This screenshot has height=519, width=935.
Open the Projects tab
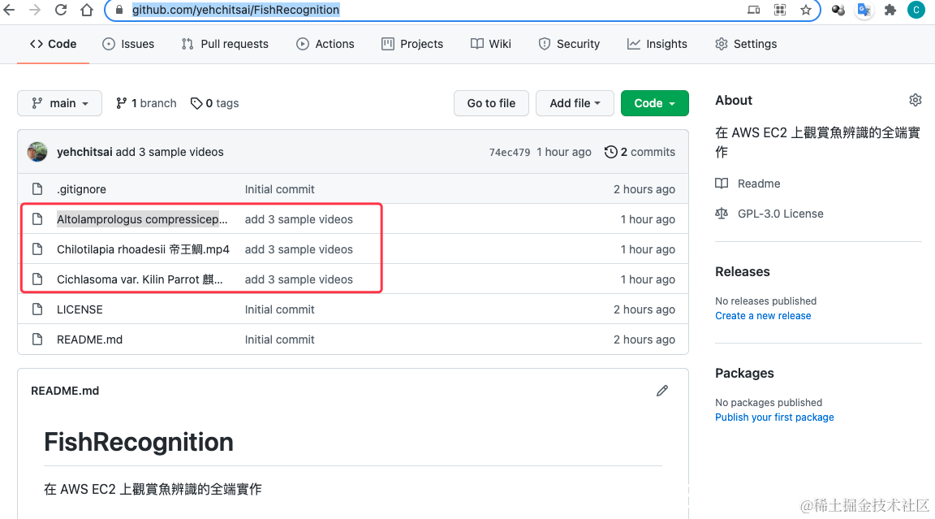412,44
